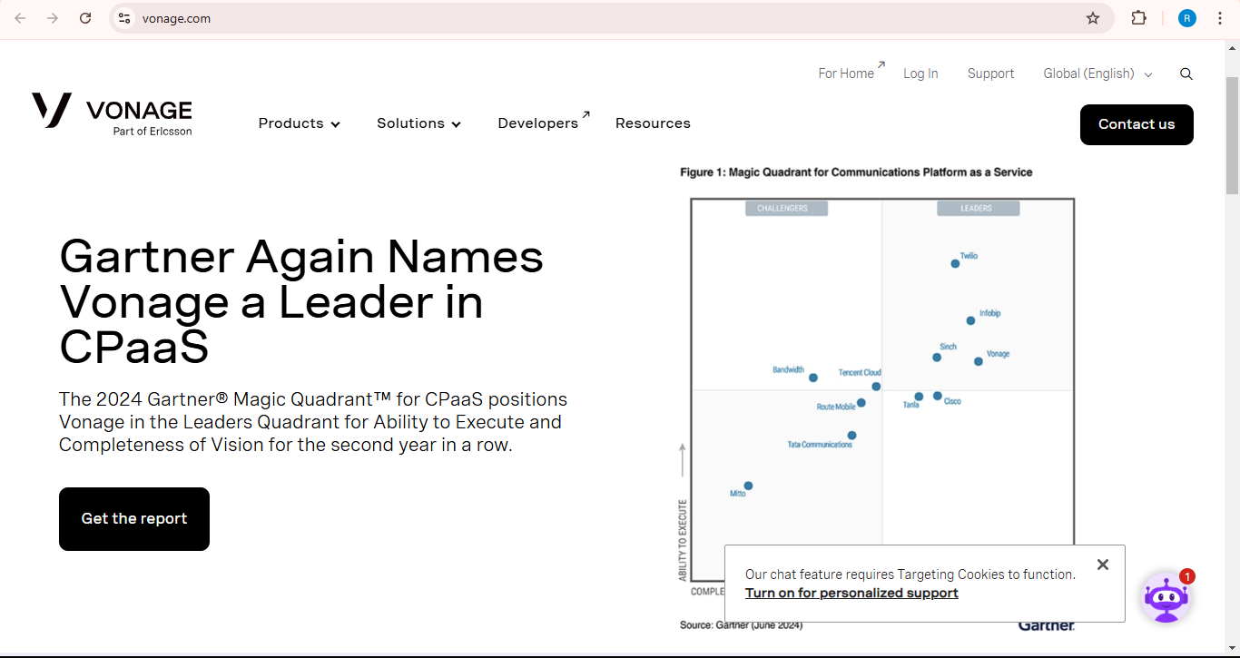Click Turn on for personalized support
Viewport: 1240px width, 658px height.
[x=851, y=593]
